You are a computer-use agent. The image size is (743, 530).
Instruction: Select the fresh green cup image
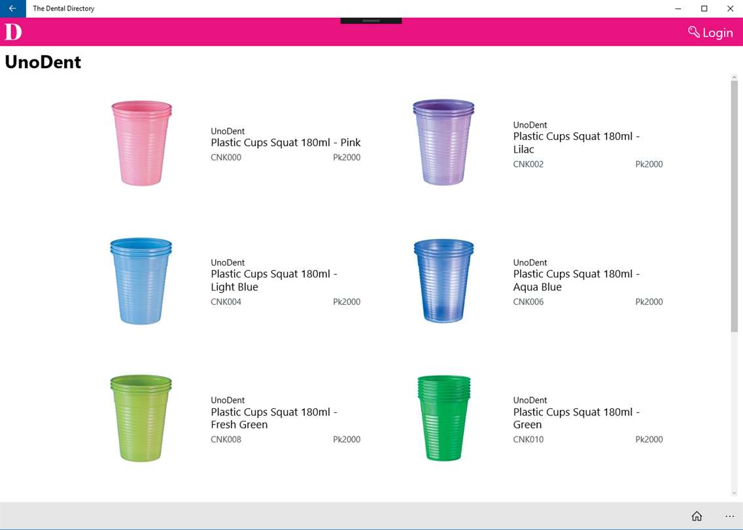click(x=141, y=418)
